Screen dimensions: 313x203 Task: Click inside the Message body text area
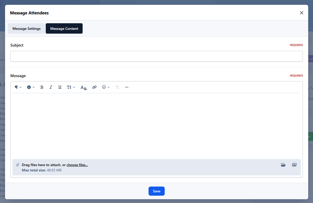click(157, 126)
